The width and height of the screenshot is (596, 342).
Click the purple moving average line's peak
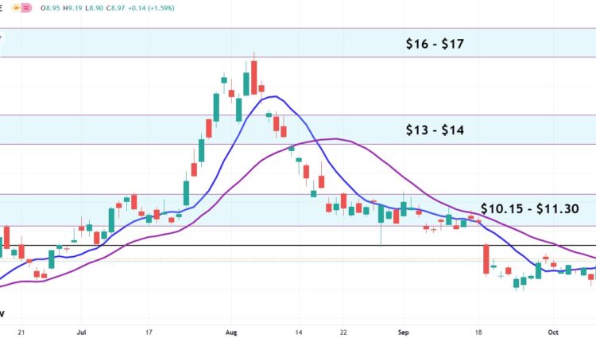click(x=334, y=139)
